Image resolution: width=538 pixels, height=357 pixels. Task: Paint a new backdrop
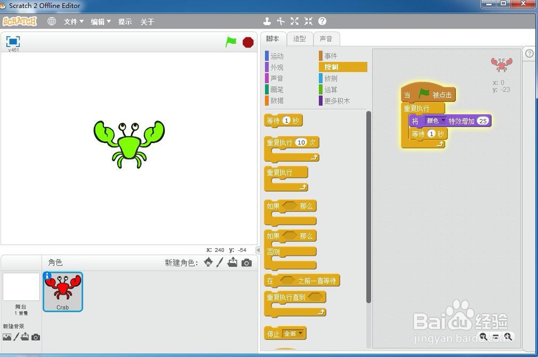tap(16, 337)
